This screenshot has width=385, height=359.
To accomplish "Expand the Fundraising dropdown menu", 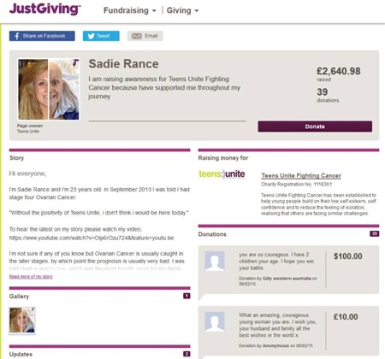I will pos(130,10).
